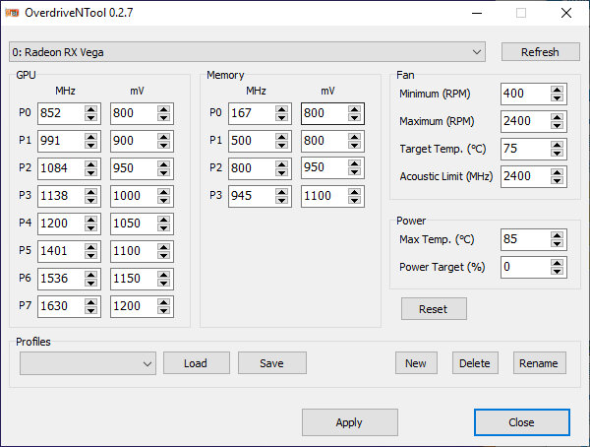Increase Memory P2 mV with up arrow

pos(354,164)
